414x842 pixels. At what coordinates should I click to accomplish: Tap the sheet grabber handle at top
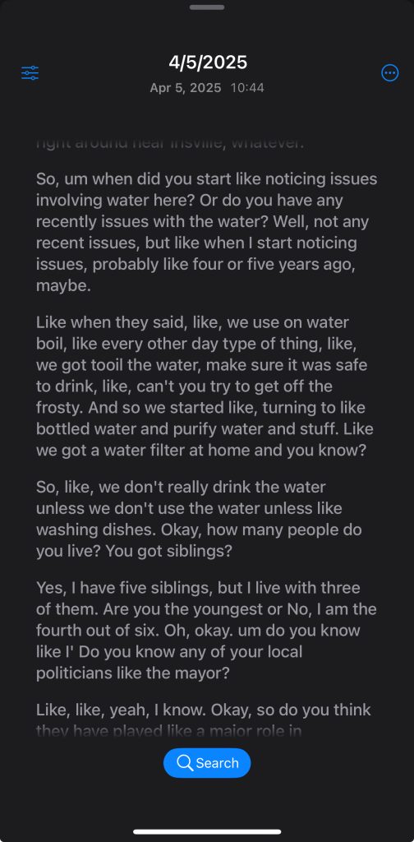tap(207, 7)
